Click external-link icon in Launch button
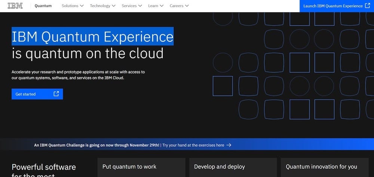Screen dimensions: 374x177 point(368,6)
